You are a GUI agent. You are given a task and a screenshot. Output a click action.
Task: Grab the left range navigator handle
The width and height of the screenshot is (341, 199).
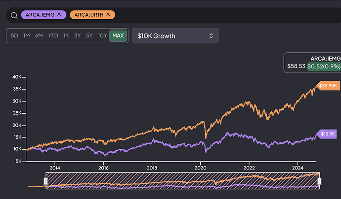tap(45, 181)
